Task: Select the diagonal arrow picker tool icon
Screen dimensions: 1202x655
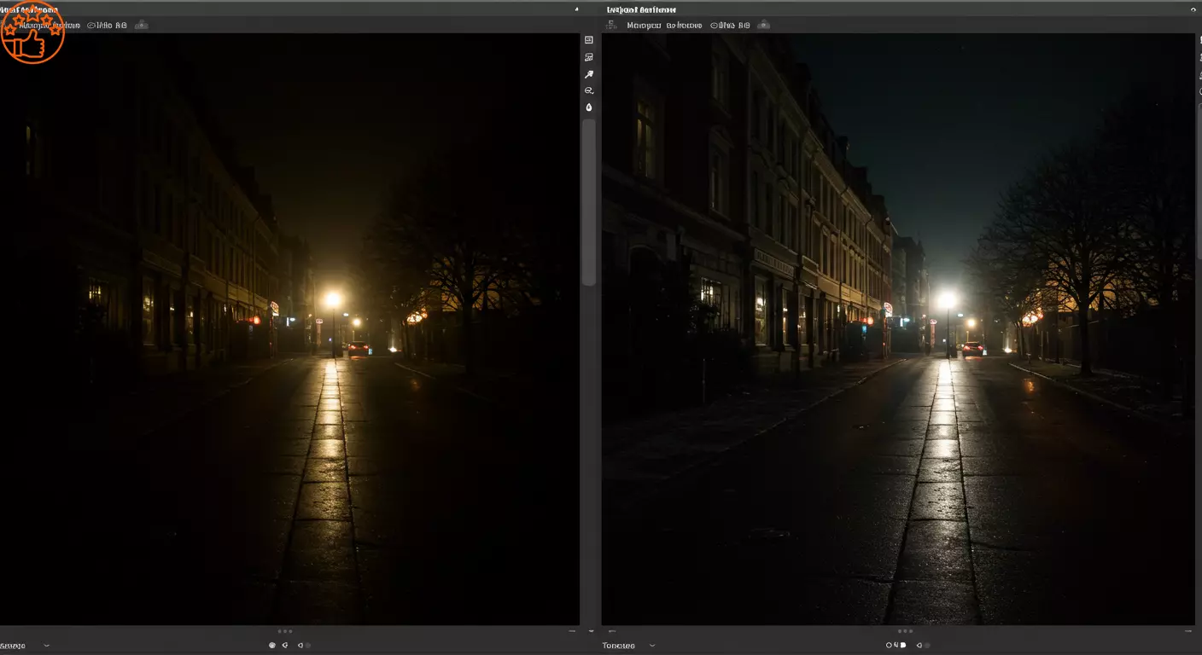Action: (588, 74)
